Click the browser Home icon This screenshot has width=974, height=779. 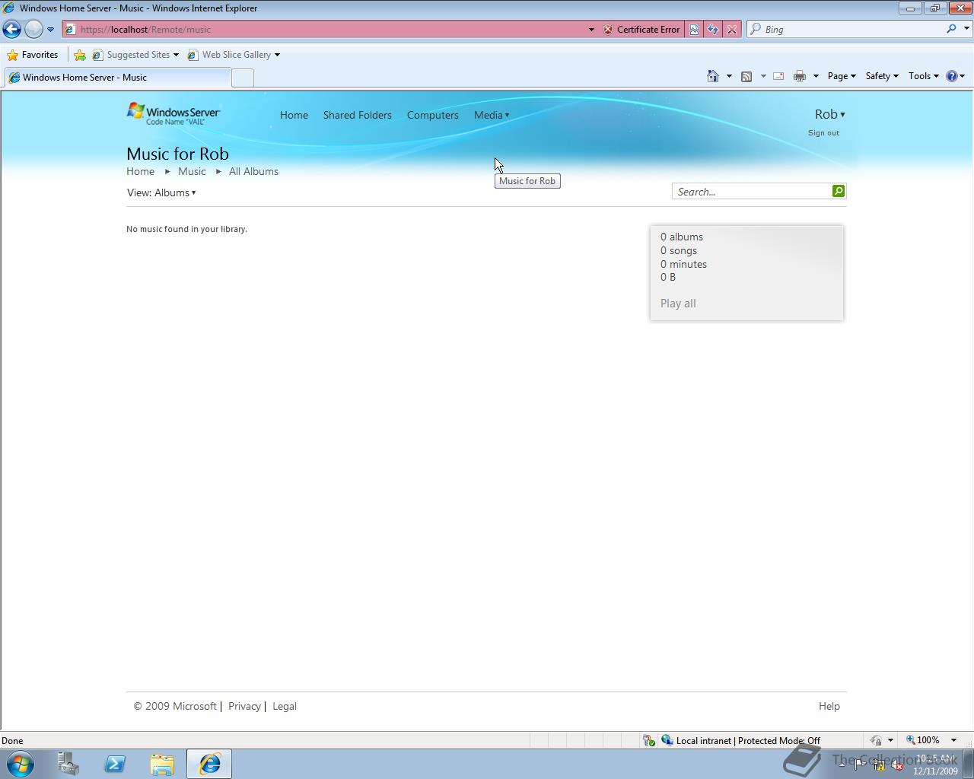[713, 76]
